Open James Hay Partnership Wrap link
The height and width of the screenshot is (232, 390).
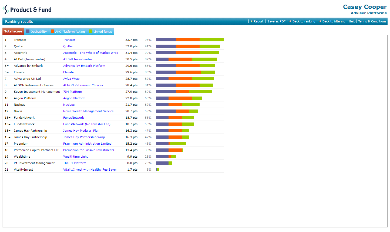(x=84, y=137)
